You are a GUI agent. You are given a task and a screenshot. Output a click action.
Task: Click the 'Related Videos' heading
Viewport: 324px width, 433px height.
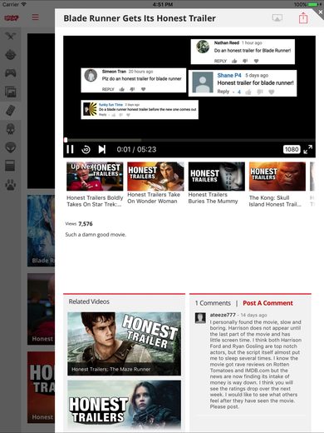(89, 301)
